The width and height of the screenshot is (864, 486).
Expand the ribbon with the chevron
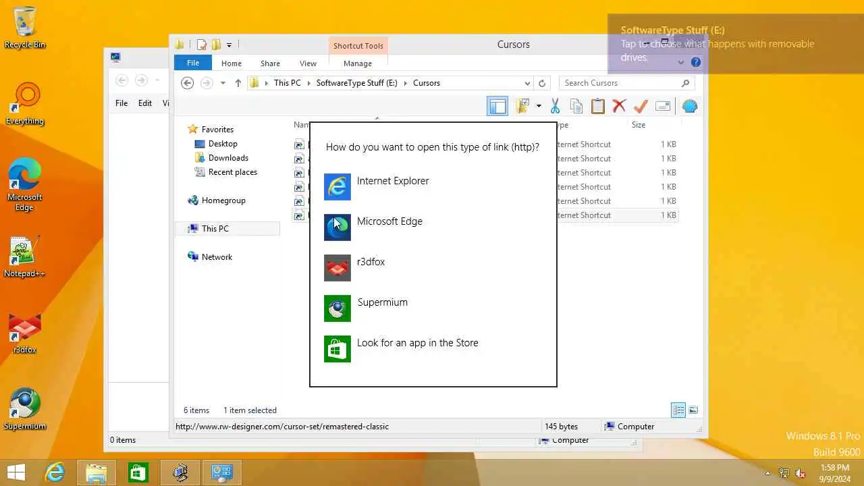pos(680,62)
